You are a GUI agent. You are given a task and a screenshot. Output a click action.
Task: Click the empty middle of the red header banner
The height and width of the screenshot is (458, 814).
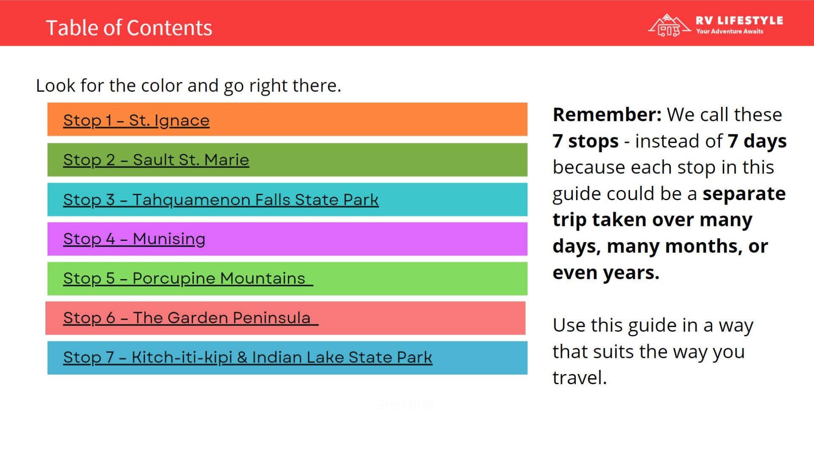coord(424,23)
